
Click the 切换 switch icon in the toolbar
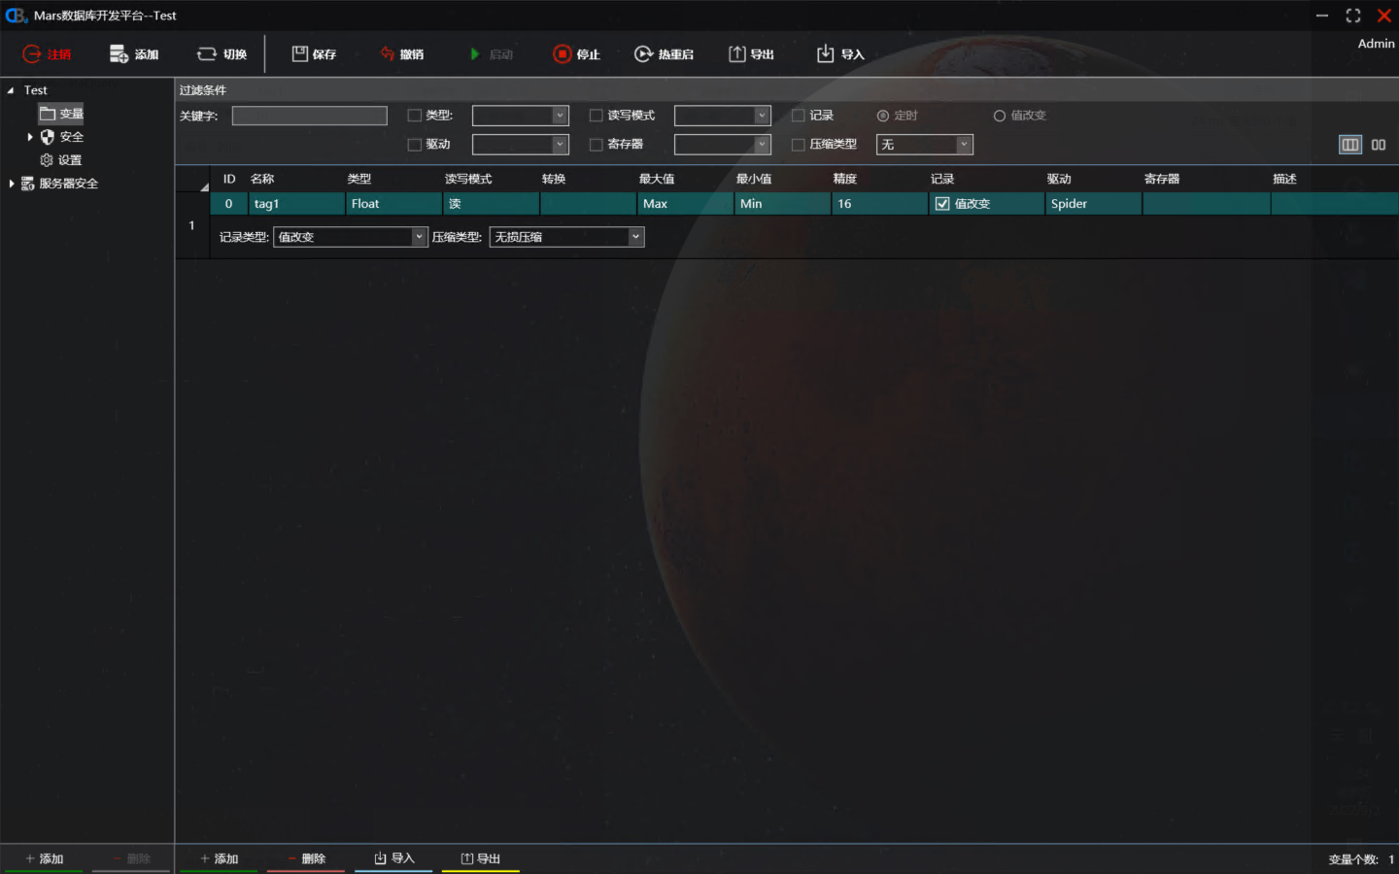click(207, 54)
